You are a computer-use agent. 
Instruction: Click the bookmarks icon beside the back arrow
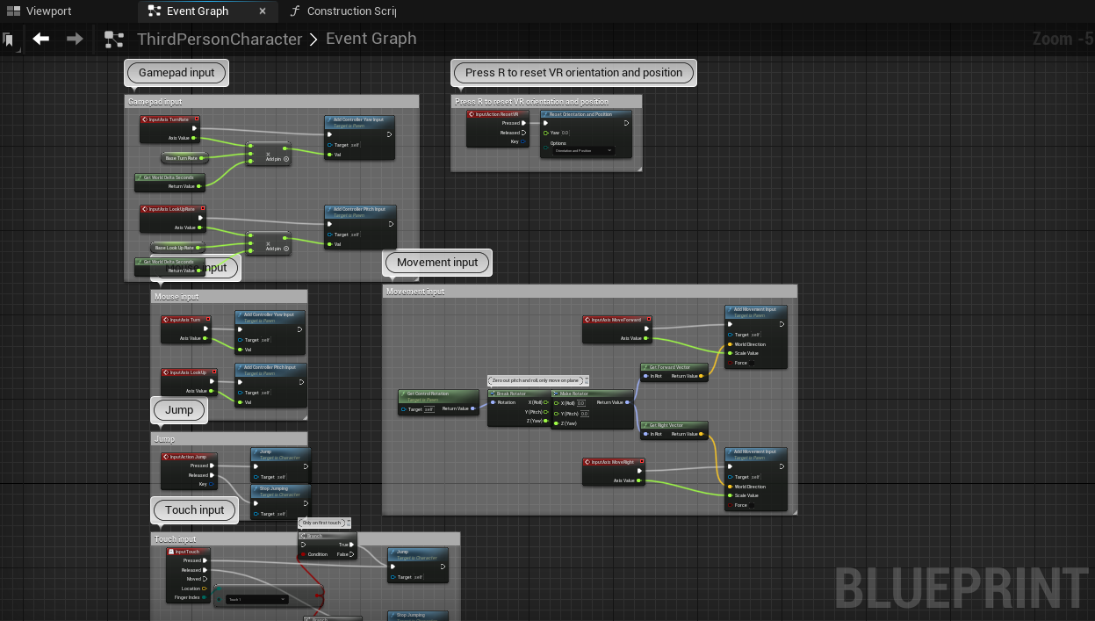click(9, 40)
